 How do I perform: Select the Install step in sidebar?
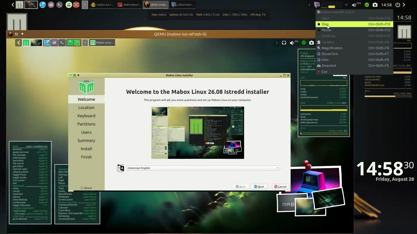[86, 149]
